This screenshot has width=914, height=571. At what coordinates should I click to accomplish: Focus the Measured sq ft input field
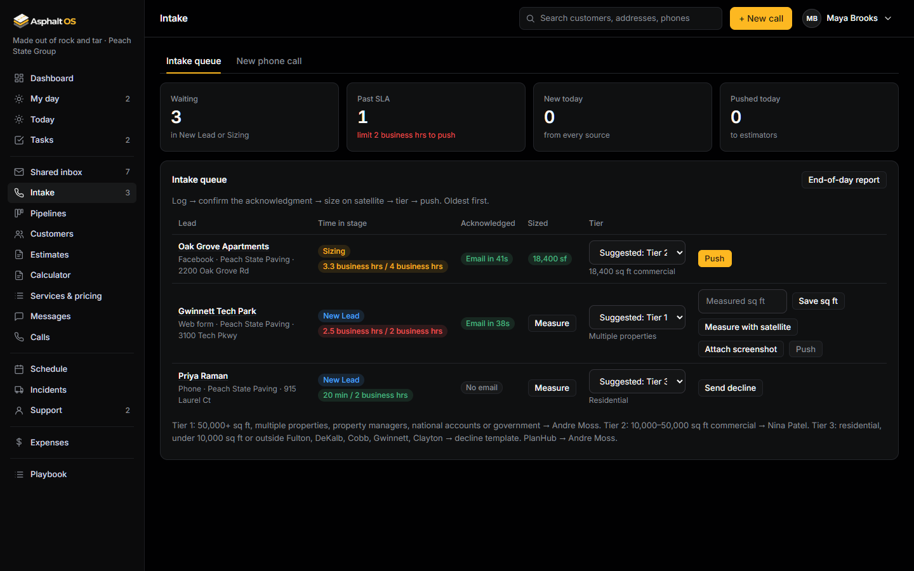tap(743, 301)
